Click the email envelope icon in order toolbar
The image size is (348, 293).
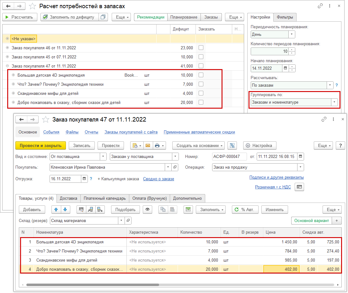tap(148, 145)
